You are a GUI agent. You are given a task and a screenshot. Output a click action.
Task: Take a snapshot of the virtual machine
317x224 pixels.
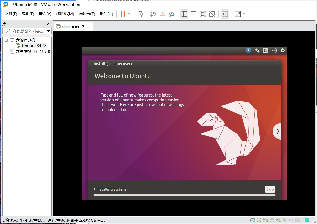[153, 14]
